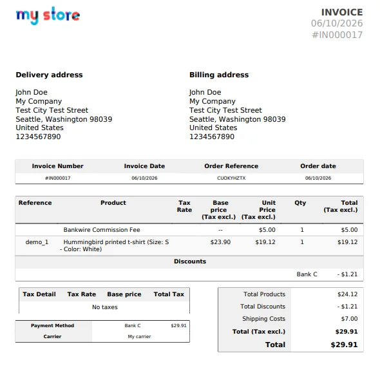The image size is (380, 380).
Task: Click the $5.00 unit price for Bankwire fee
Action: 267,230
